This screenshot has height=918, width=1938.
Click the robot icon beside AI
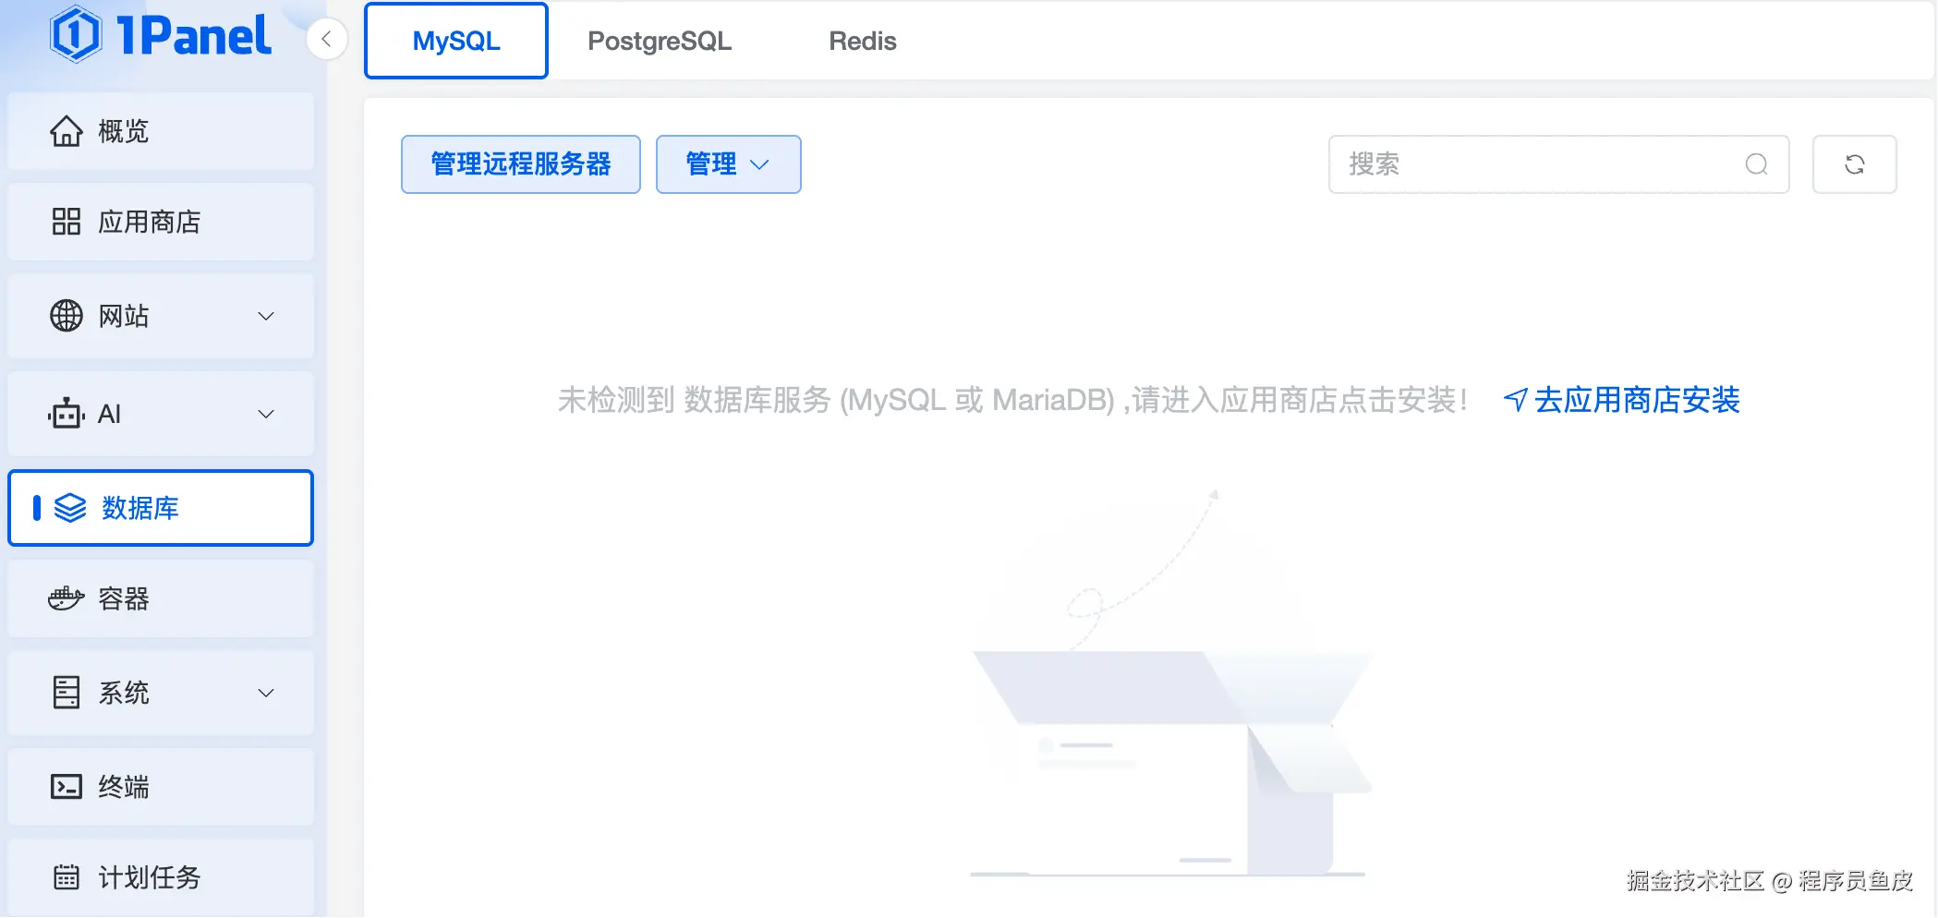67,414
